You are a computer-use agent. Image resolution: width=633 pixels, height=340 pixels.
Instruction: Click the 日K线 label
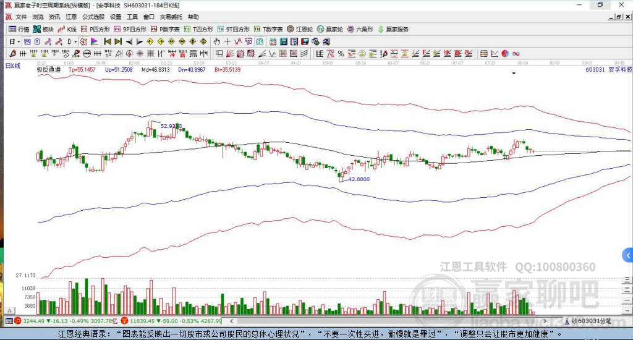(13, 66)
